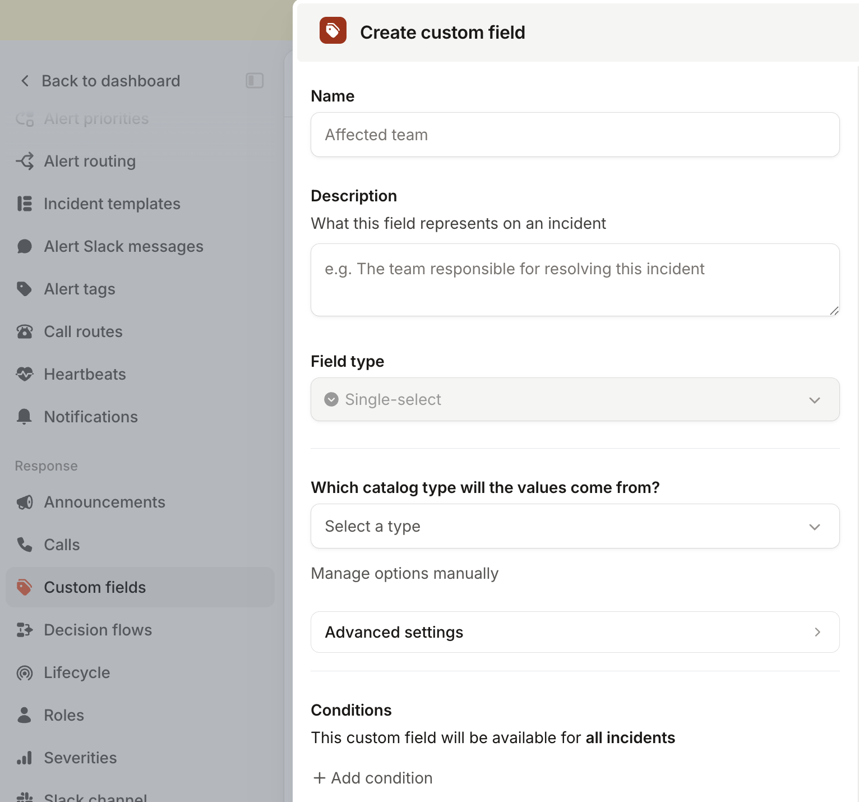Screen dimensions: 859x802
Task: Open the Field type Single-select dropdown
Action: click(x=575, y=399)
